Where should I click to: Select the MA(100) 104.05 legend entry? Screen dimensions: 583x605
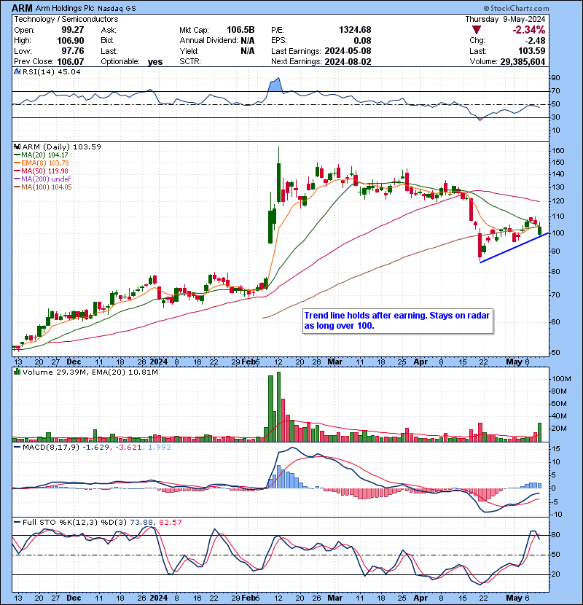(x=42, y=187)
